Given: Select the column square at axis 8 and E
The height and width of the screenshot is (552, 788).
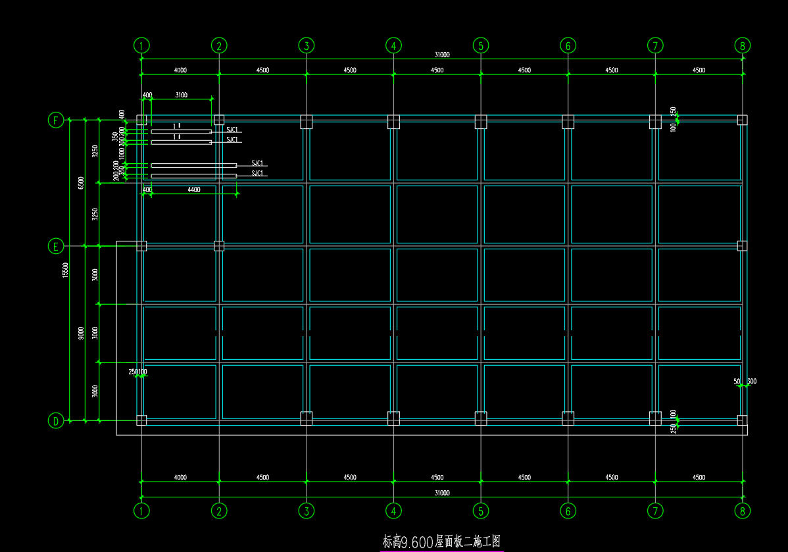Looking at the screenshot, I should click(742, 246).
